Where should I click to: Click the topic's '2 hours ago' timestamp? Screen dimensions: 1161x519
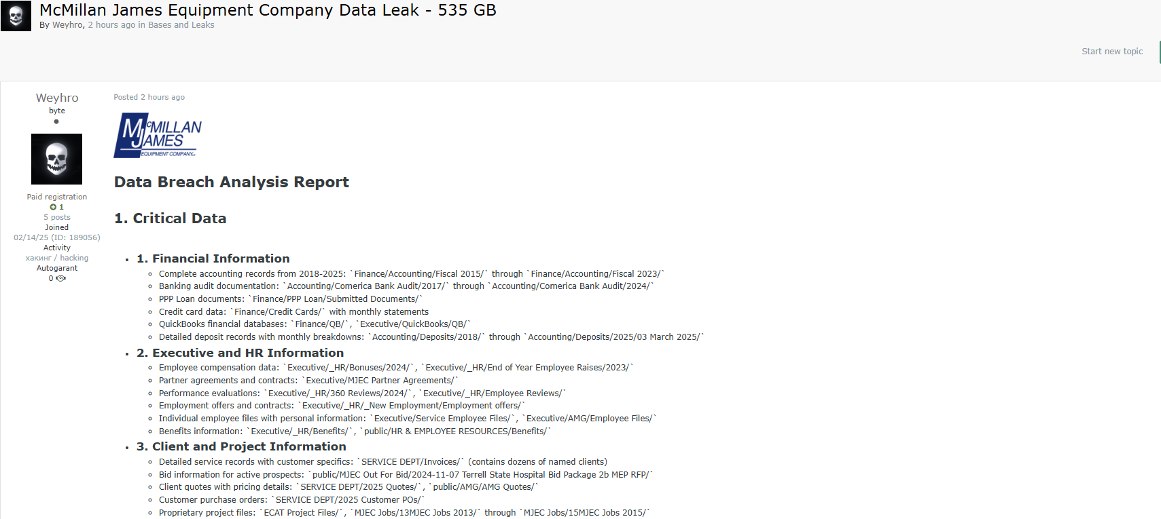(x=111, y=25)
